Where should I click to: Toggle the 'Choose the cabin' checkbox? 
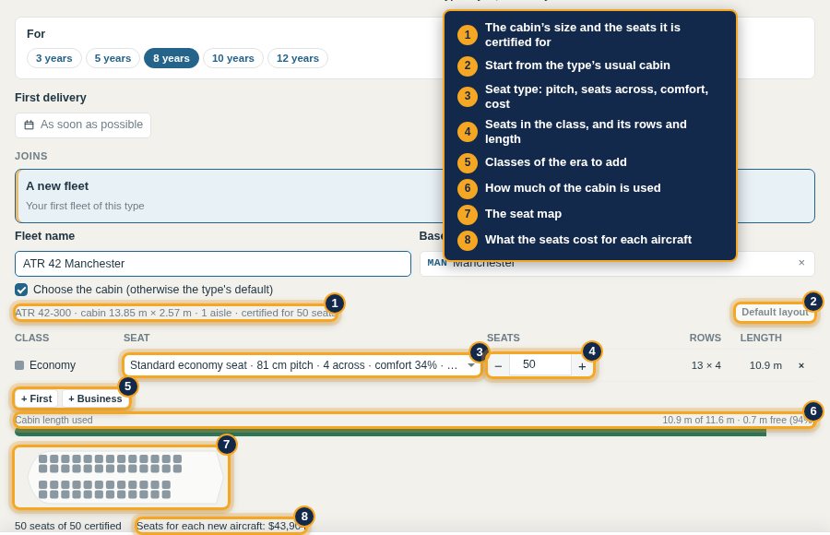(21, 290)
